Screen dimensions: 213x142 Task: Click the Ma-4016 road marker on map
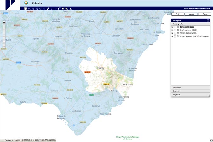coord(106,84)
